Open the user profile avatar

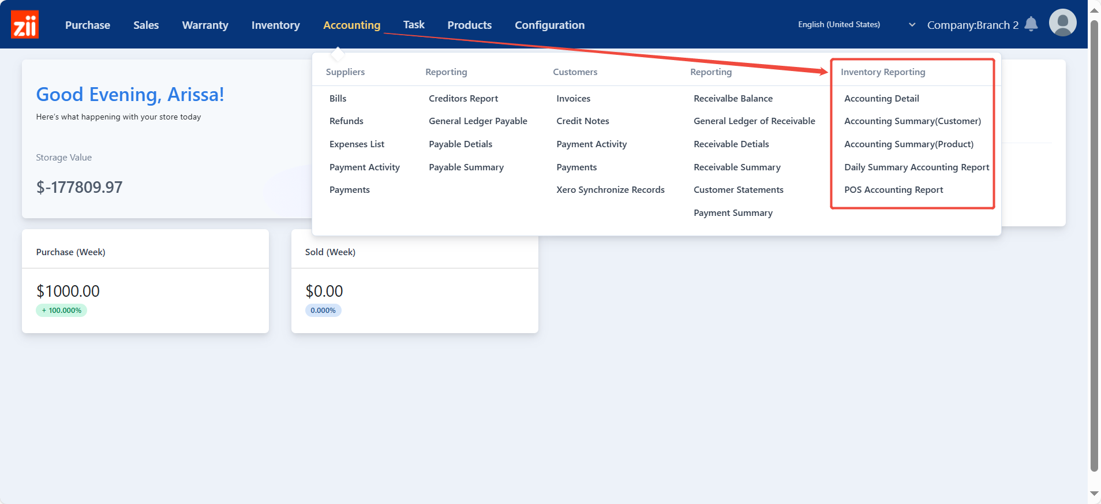tap(1062, 23)
